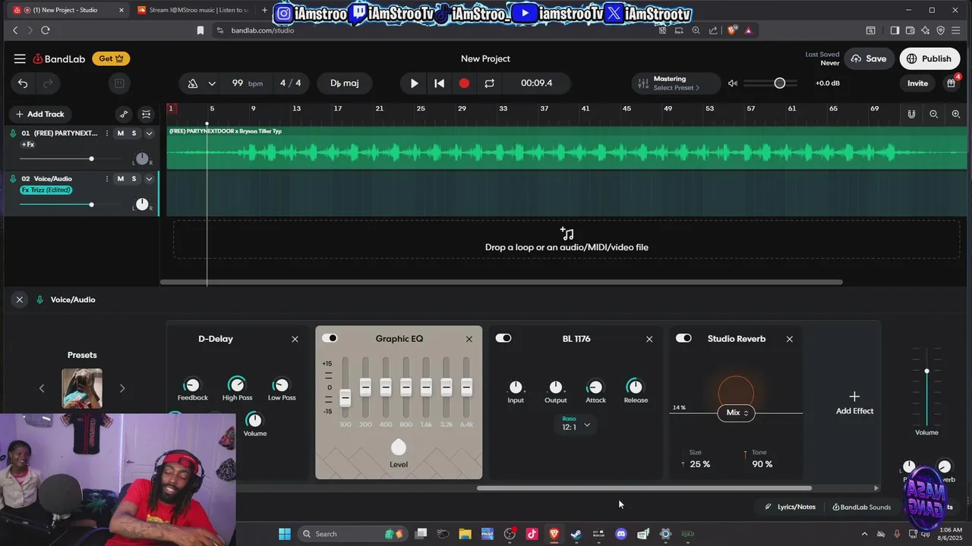Toggle the metronome icon
The width and height of the screenshot is (972, 546).
pos(193,83)
